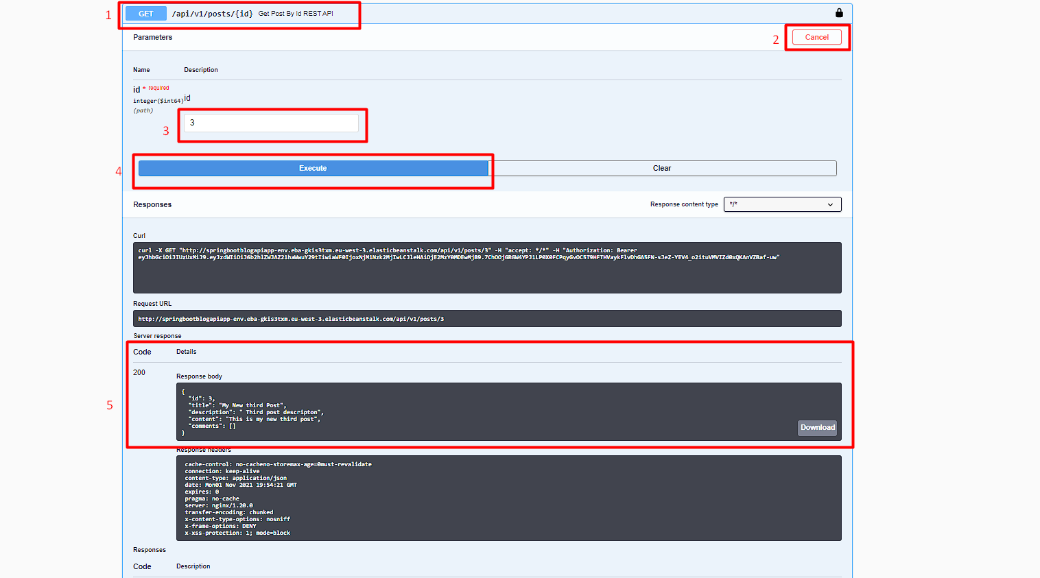Click the red required label beside id
The height and width of the screenshot is (578, 1040).
[x=158, y=88]
